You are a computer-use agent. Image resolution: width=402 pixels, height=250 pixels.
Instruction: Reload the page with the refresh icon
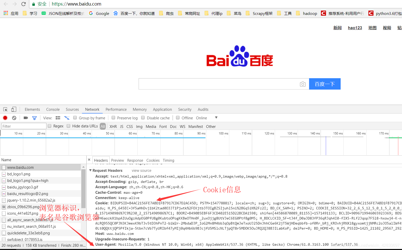(x=23, y=4)
